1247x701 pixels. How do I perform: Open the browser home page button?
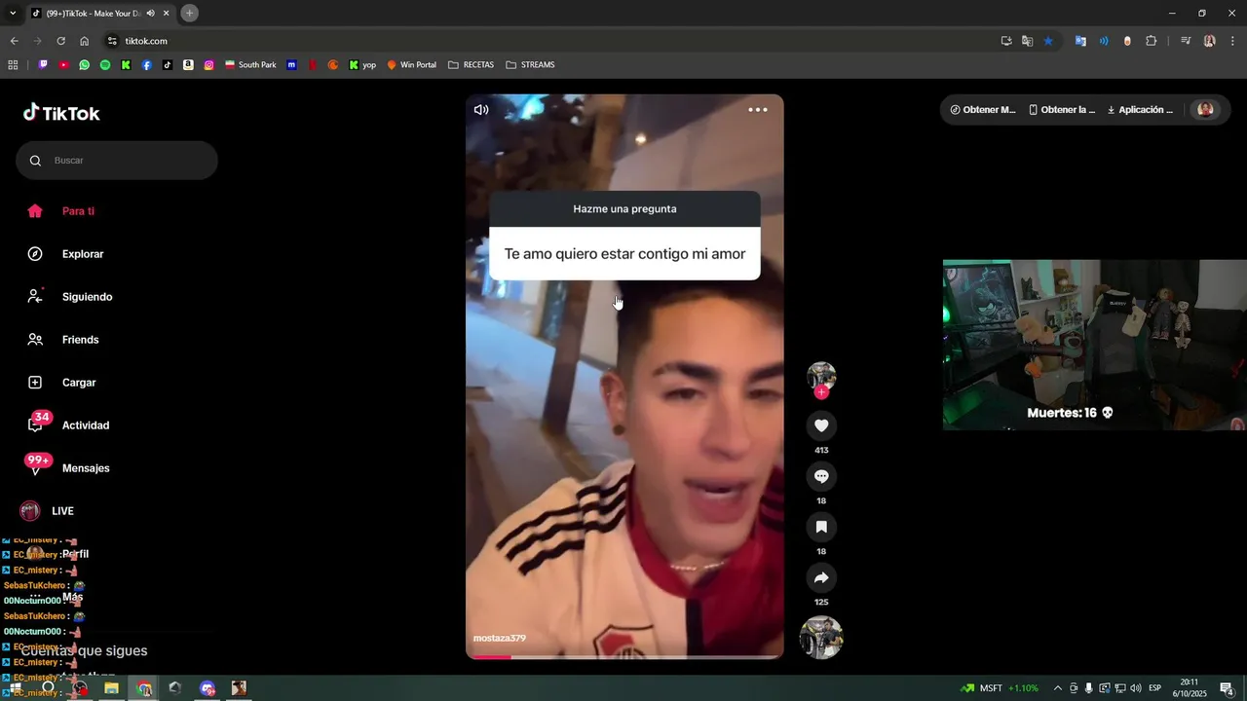(84, 41)
